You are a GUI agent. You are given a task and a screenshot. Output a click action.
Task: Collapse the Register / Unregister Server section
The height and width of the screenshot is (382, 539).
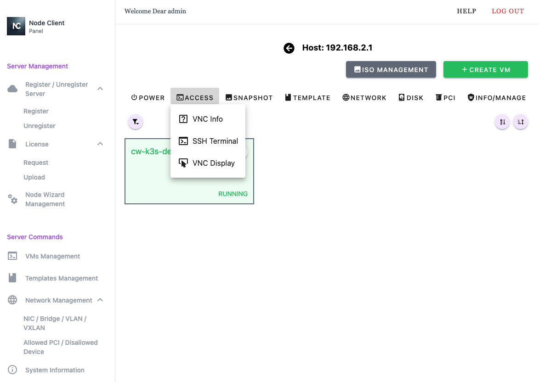point(100,89)
